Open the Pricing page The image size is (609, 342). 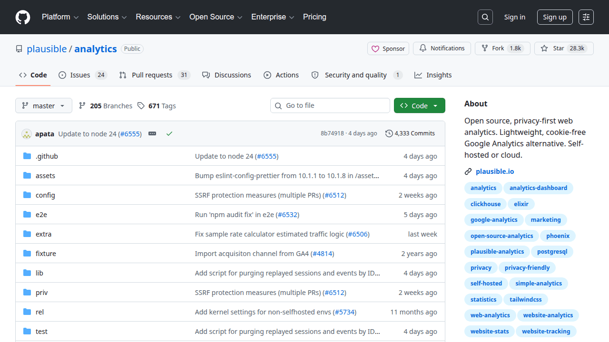click(314, 17)
